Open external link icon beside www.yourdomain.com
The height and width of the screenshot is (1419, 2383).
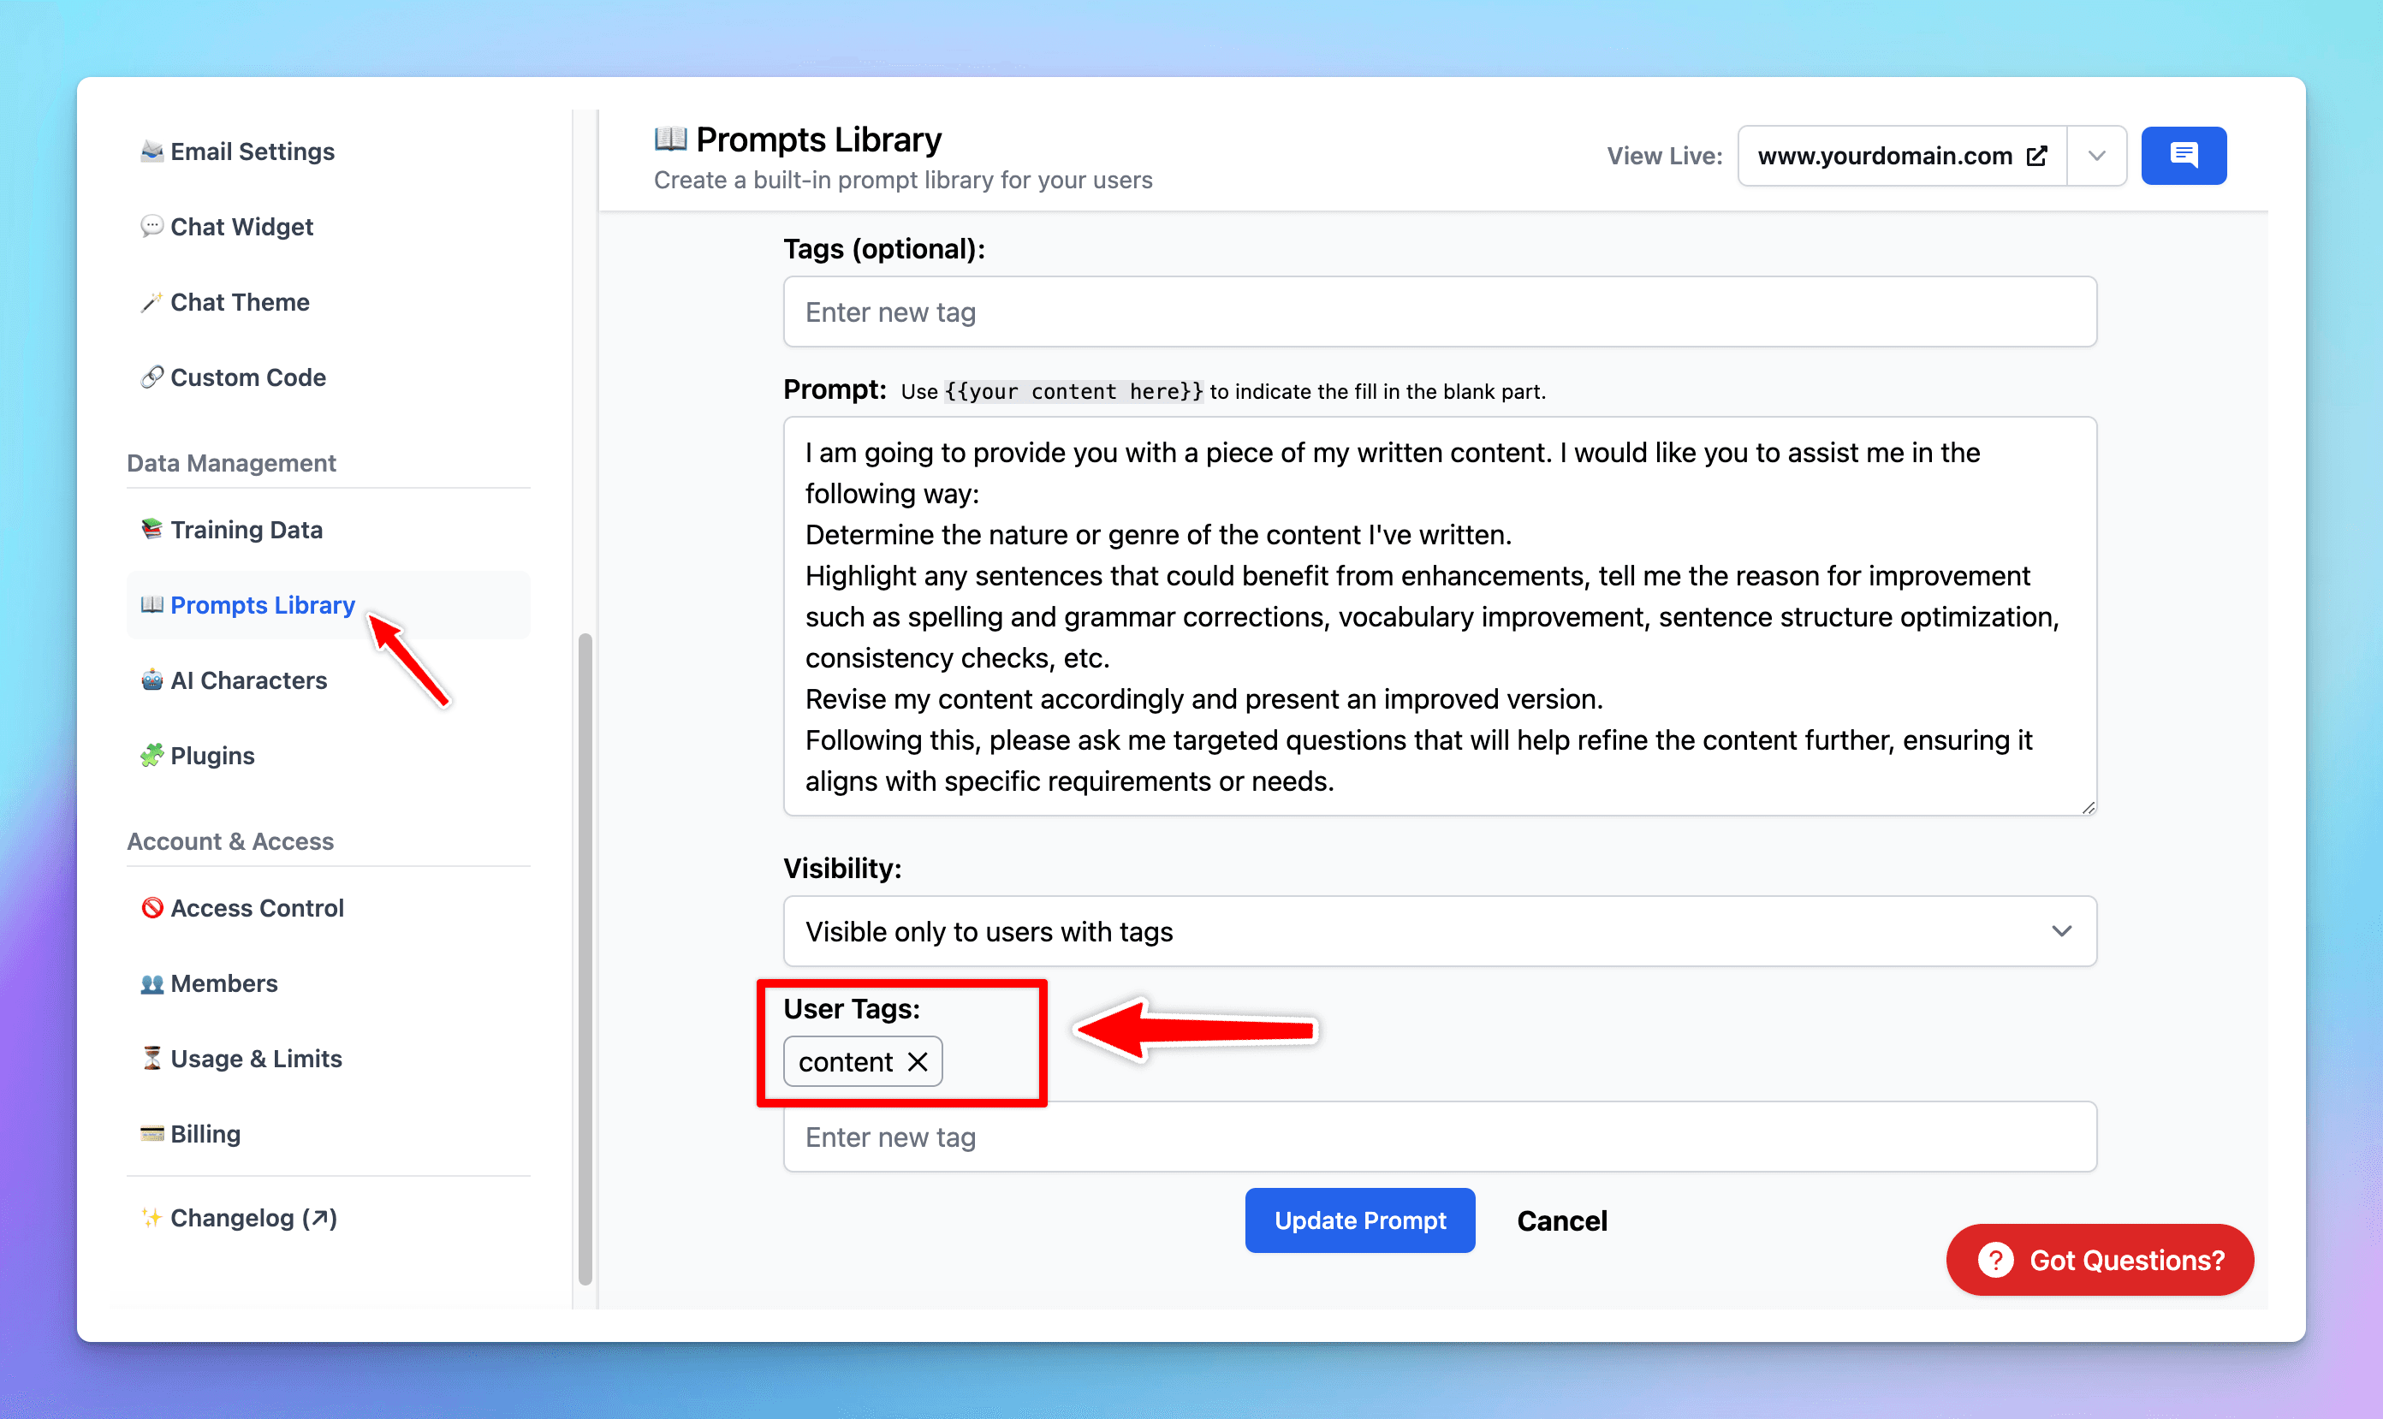point(2037,156)
